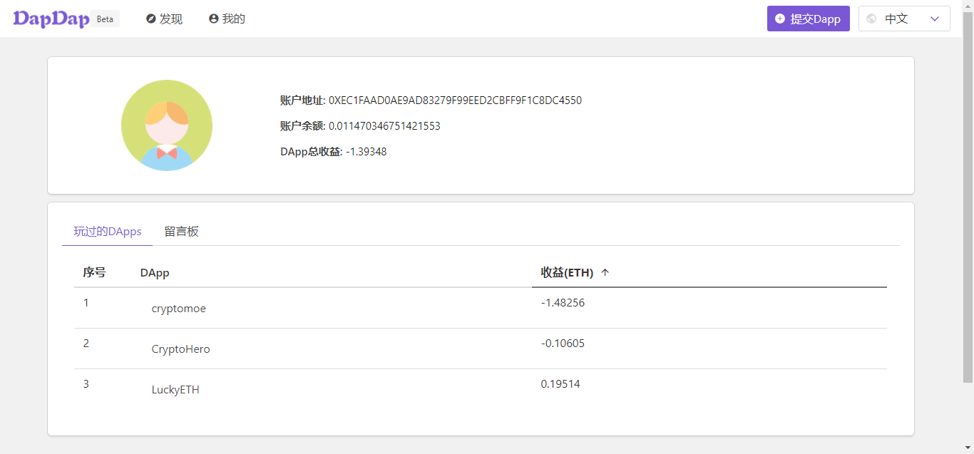Click the plus icon on 提交Dapp
This screenshot has width=974, height=454.
780,19
